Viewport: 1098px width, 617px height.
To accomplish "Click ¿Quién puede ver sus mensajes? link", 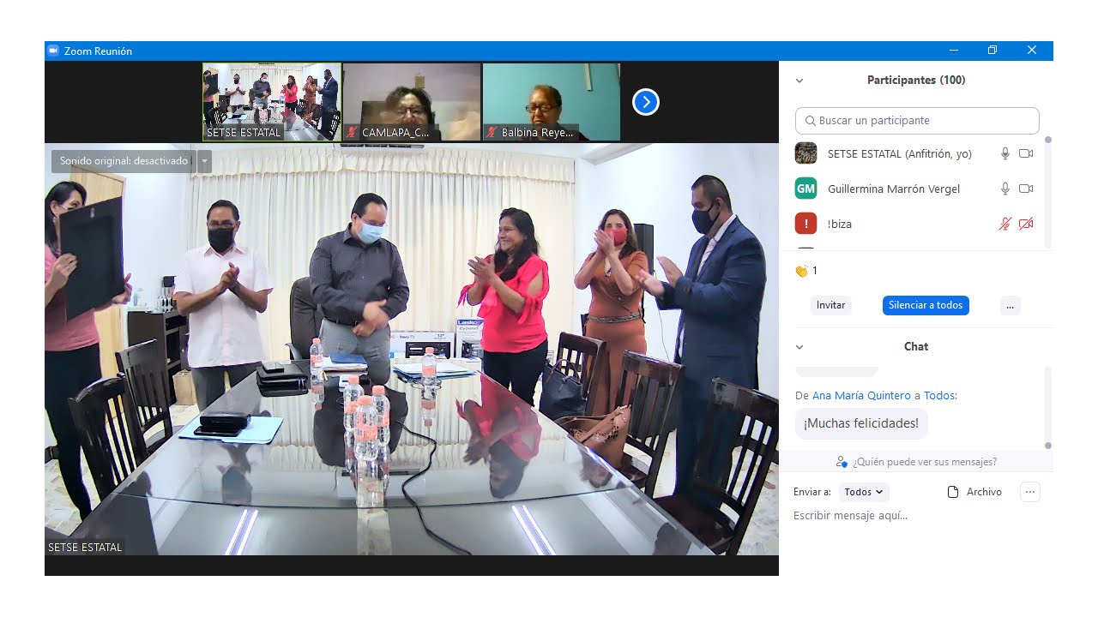I will (925, 462).
